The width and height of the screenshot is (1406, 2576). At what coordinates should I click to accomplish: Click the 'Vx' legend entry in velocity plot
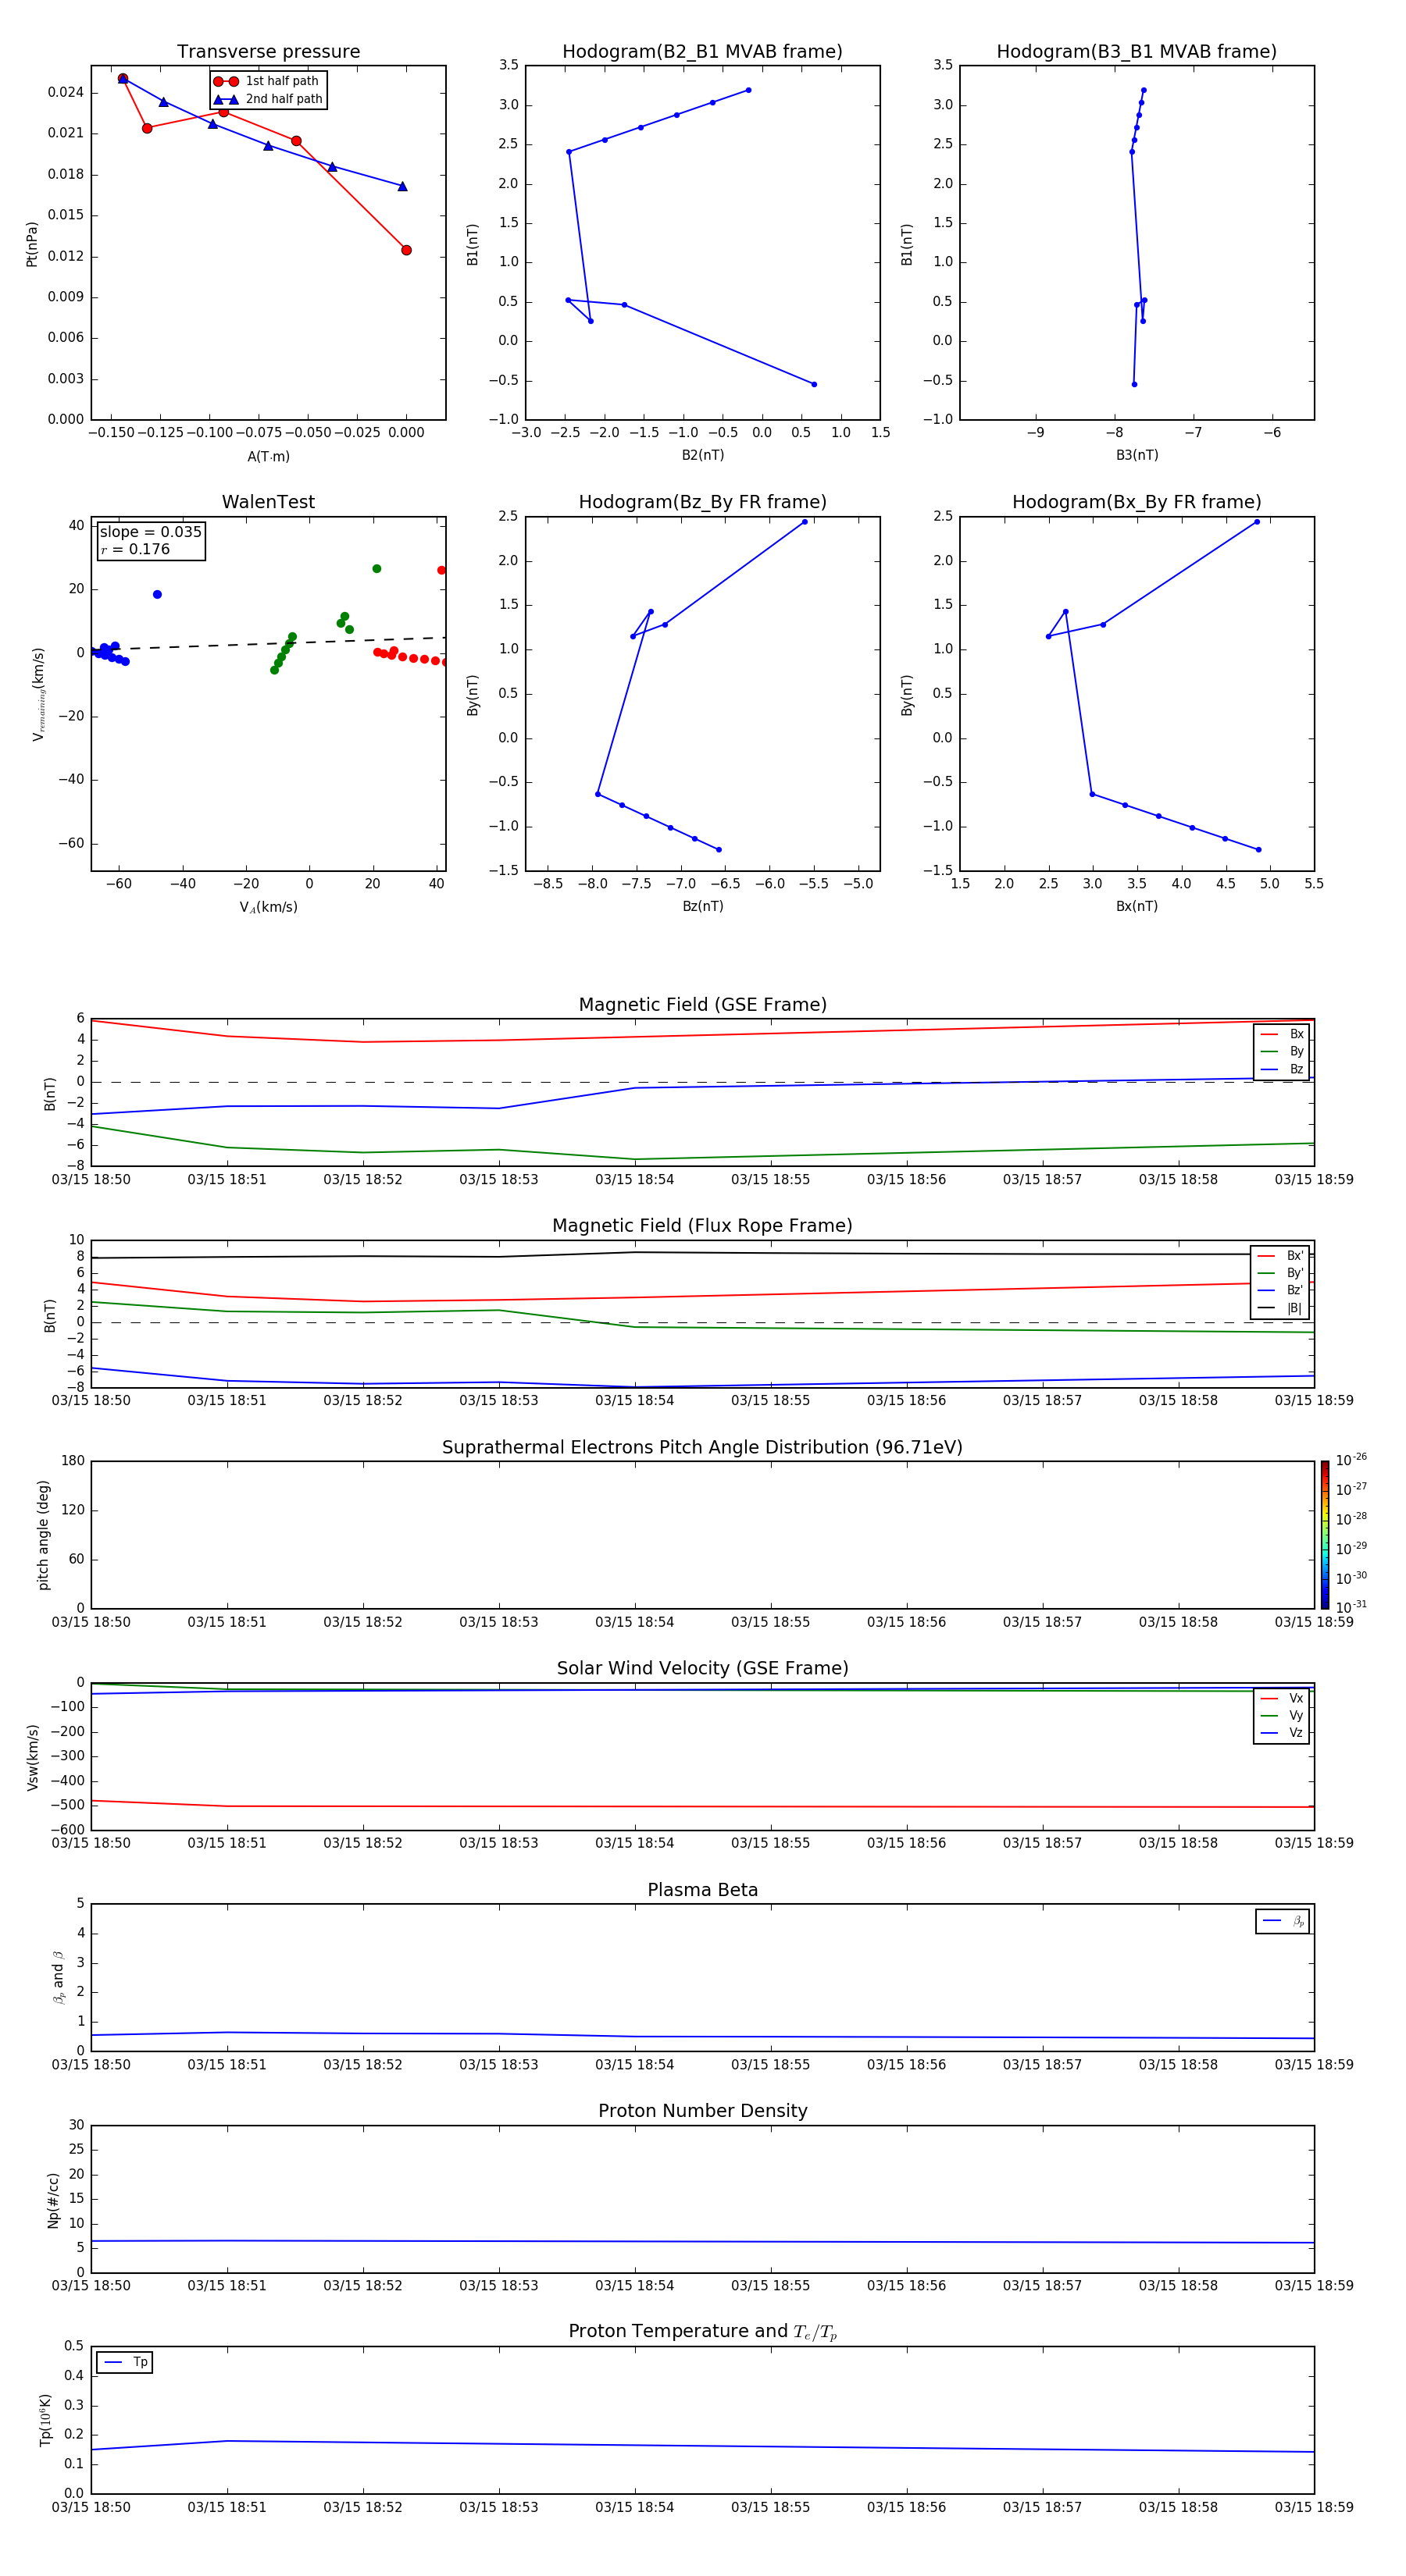point(1282,1698)
